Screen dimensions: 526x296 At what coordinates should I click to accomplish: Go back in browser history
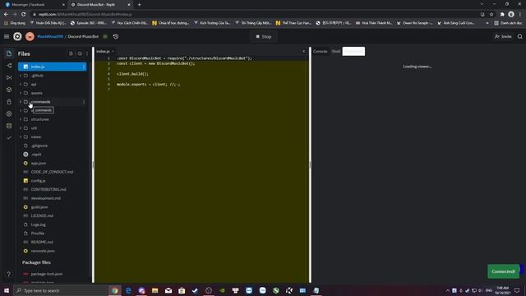point(6,15)
